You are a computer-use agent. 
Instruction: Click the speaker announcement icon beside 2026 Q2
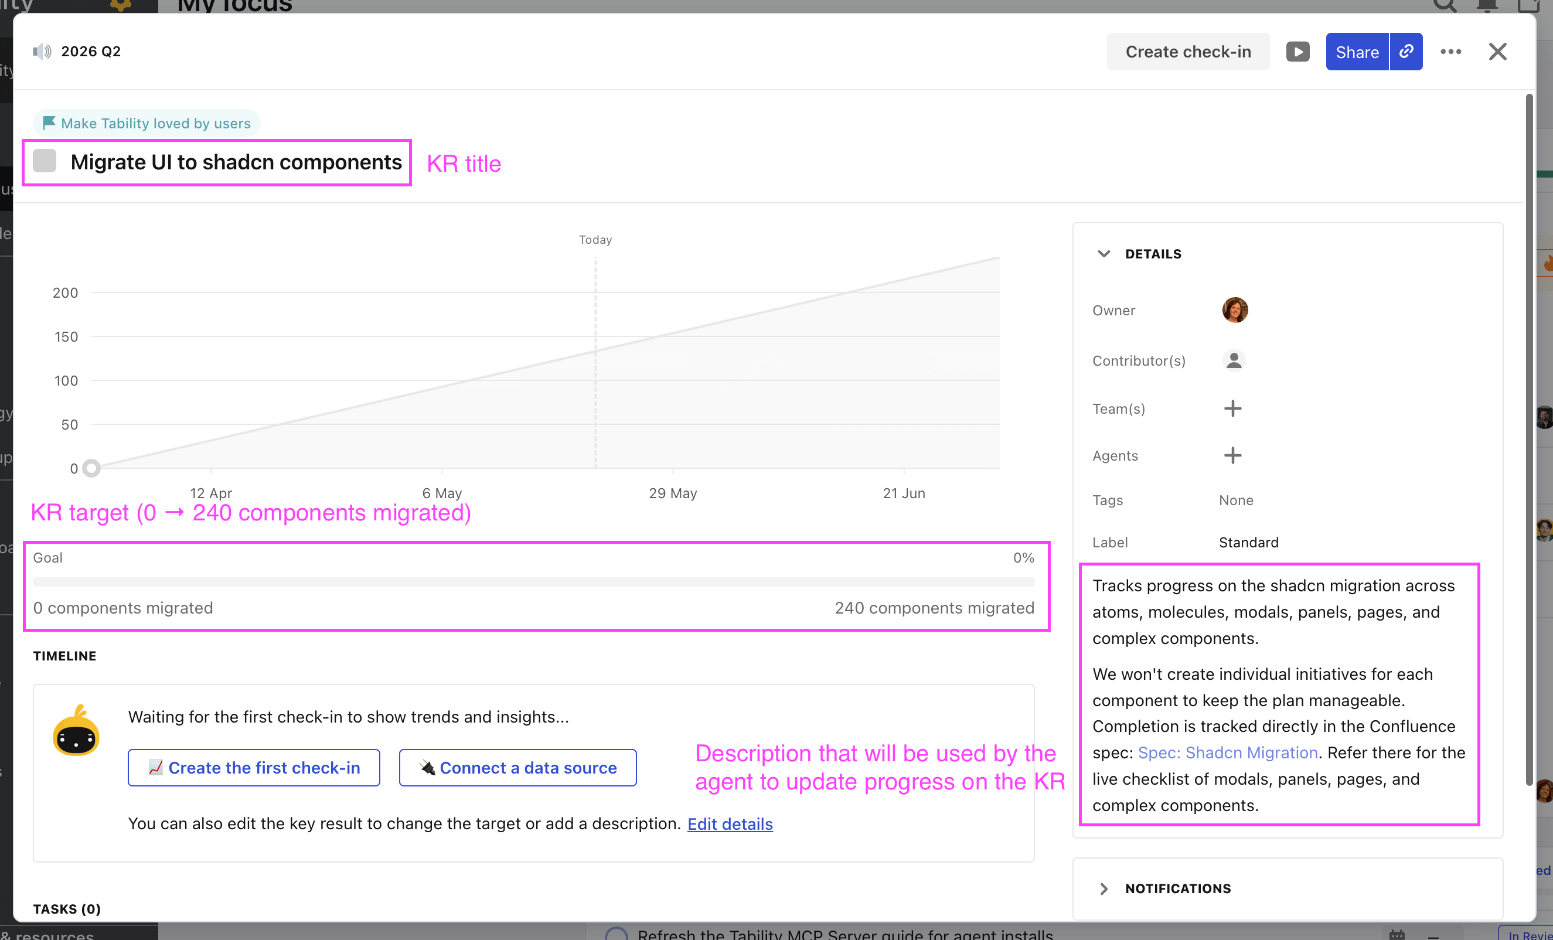42,52
